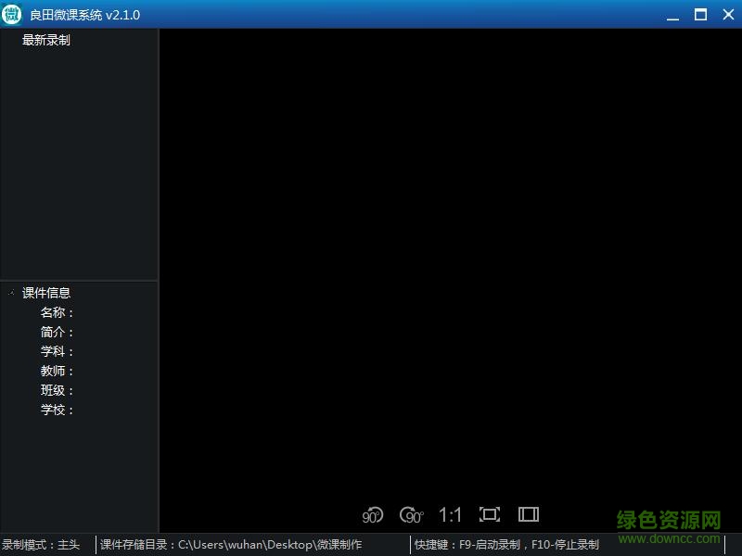742x556 pixels.
Task: Rotate the view 90° clockwise
Action: pyautogui.click(x=411, y=515)
